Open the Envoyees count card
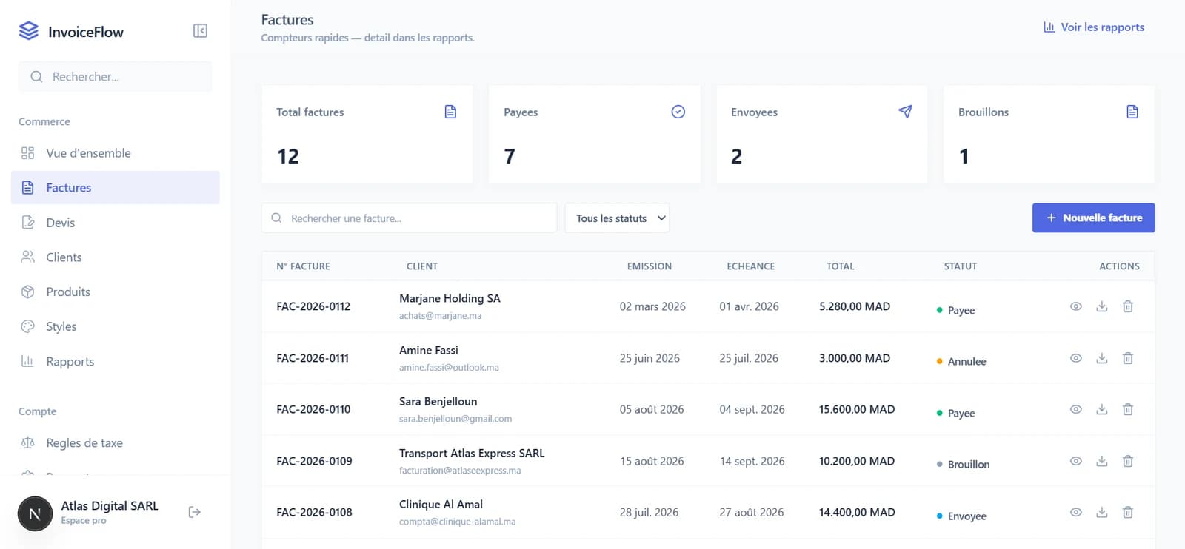 pyautogui.click(x=822, y=135)
